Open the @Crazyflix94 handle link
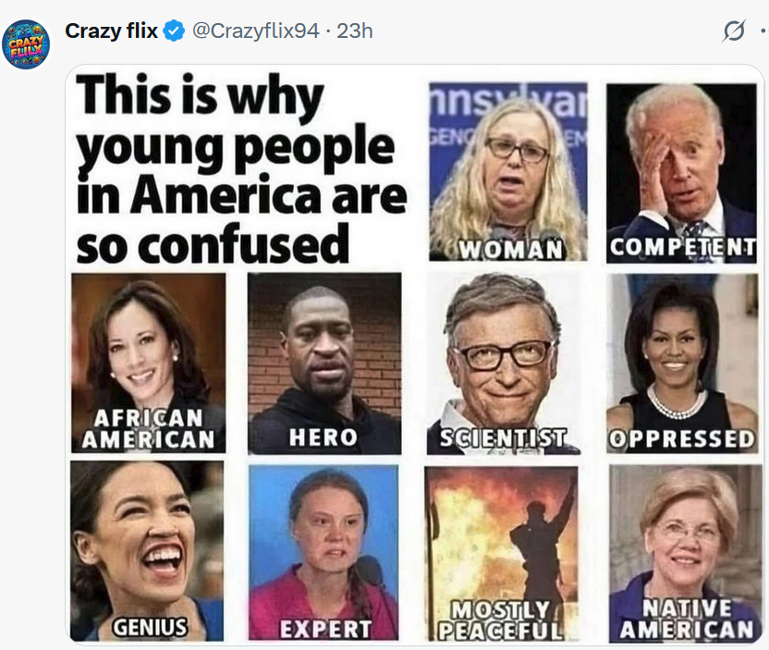 (x=255, y=31)
